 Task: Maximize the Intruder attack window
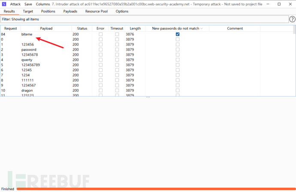tap(279, 4)
